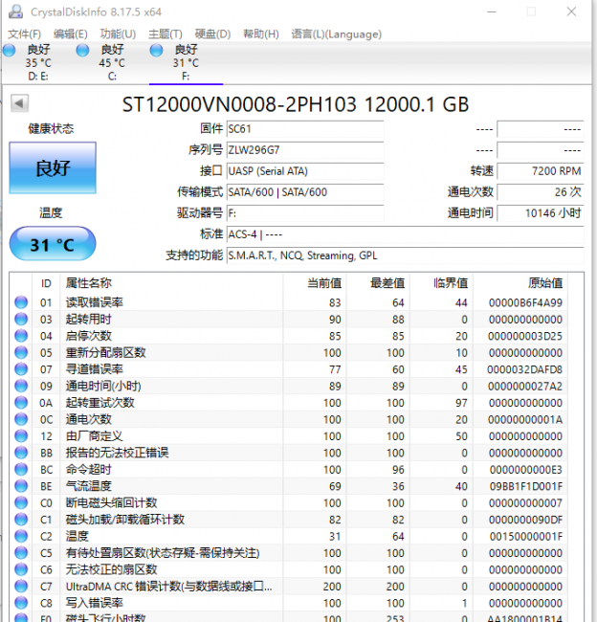Viewport: 597px width, 622px height.
Task: Click the status circle for attribute 09 通电时间
Action: click(21, 386)
